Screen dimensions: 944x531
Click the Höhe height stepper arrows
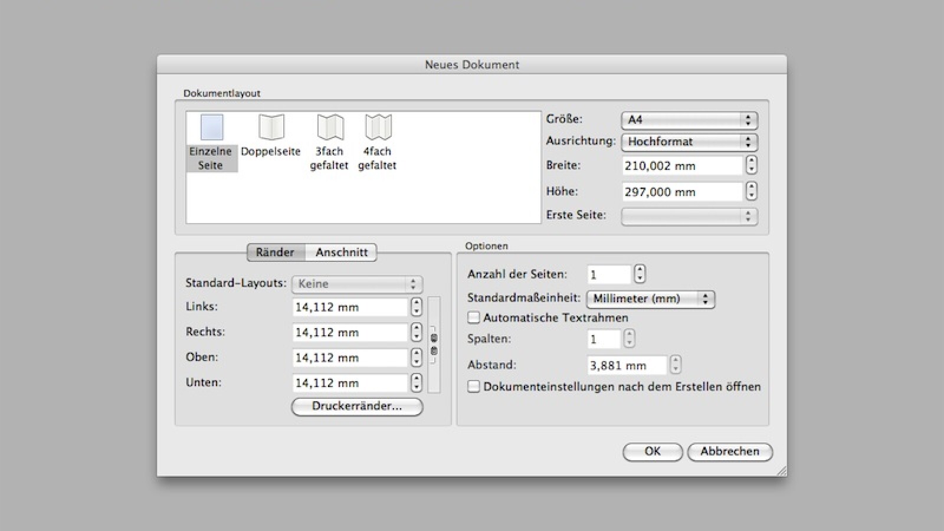[x=751, y=191]
